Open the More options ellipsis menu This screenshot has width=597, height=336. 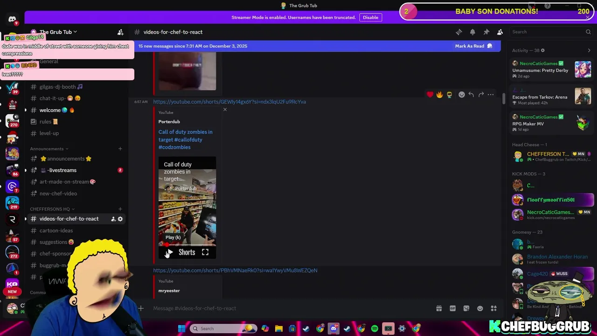[491, 95]
